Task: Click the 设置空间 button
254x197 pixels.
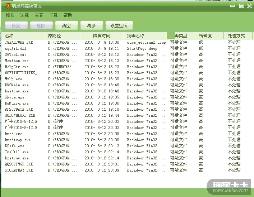Action: (119, 25)
